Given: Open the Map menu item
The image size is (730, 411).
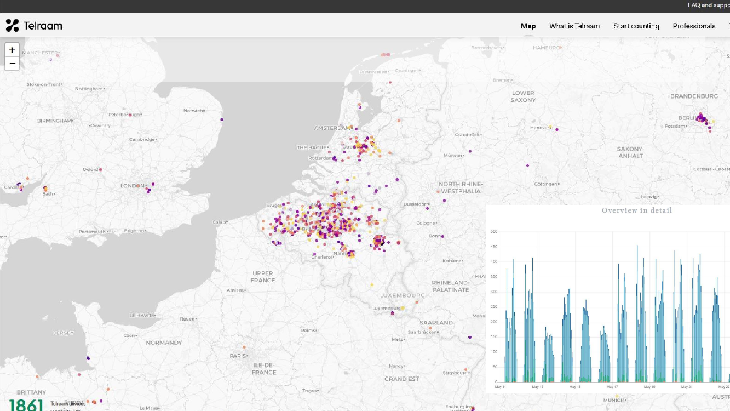Looking at the screenshot, I should pos(528,26).
